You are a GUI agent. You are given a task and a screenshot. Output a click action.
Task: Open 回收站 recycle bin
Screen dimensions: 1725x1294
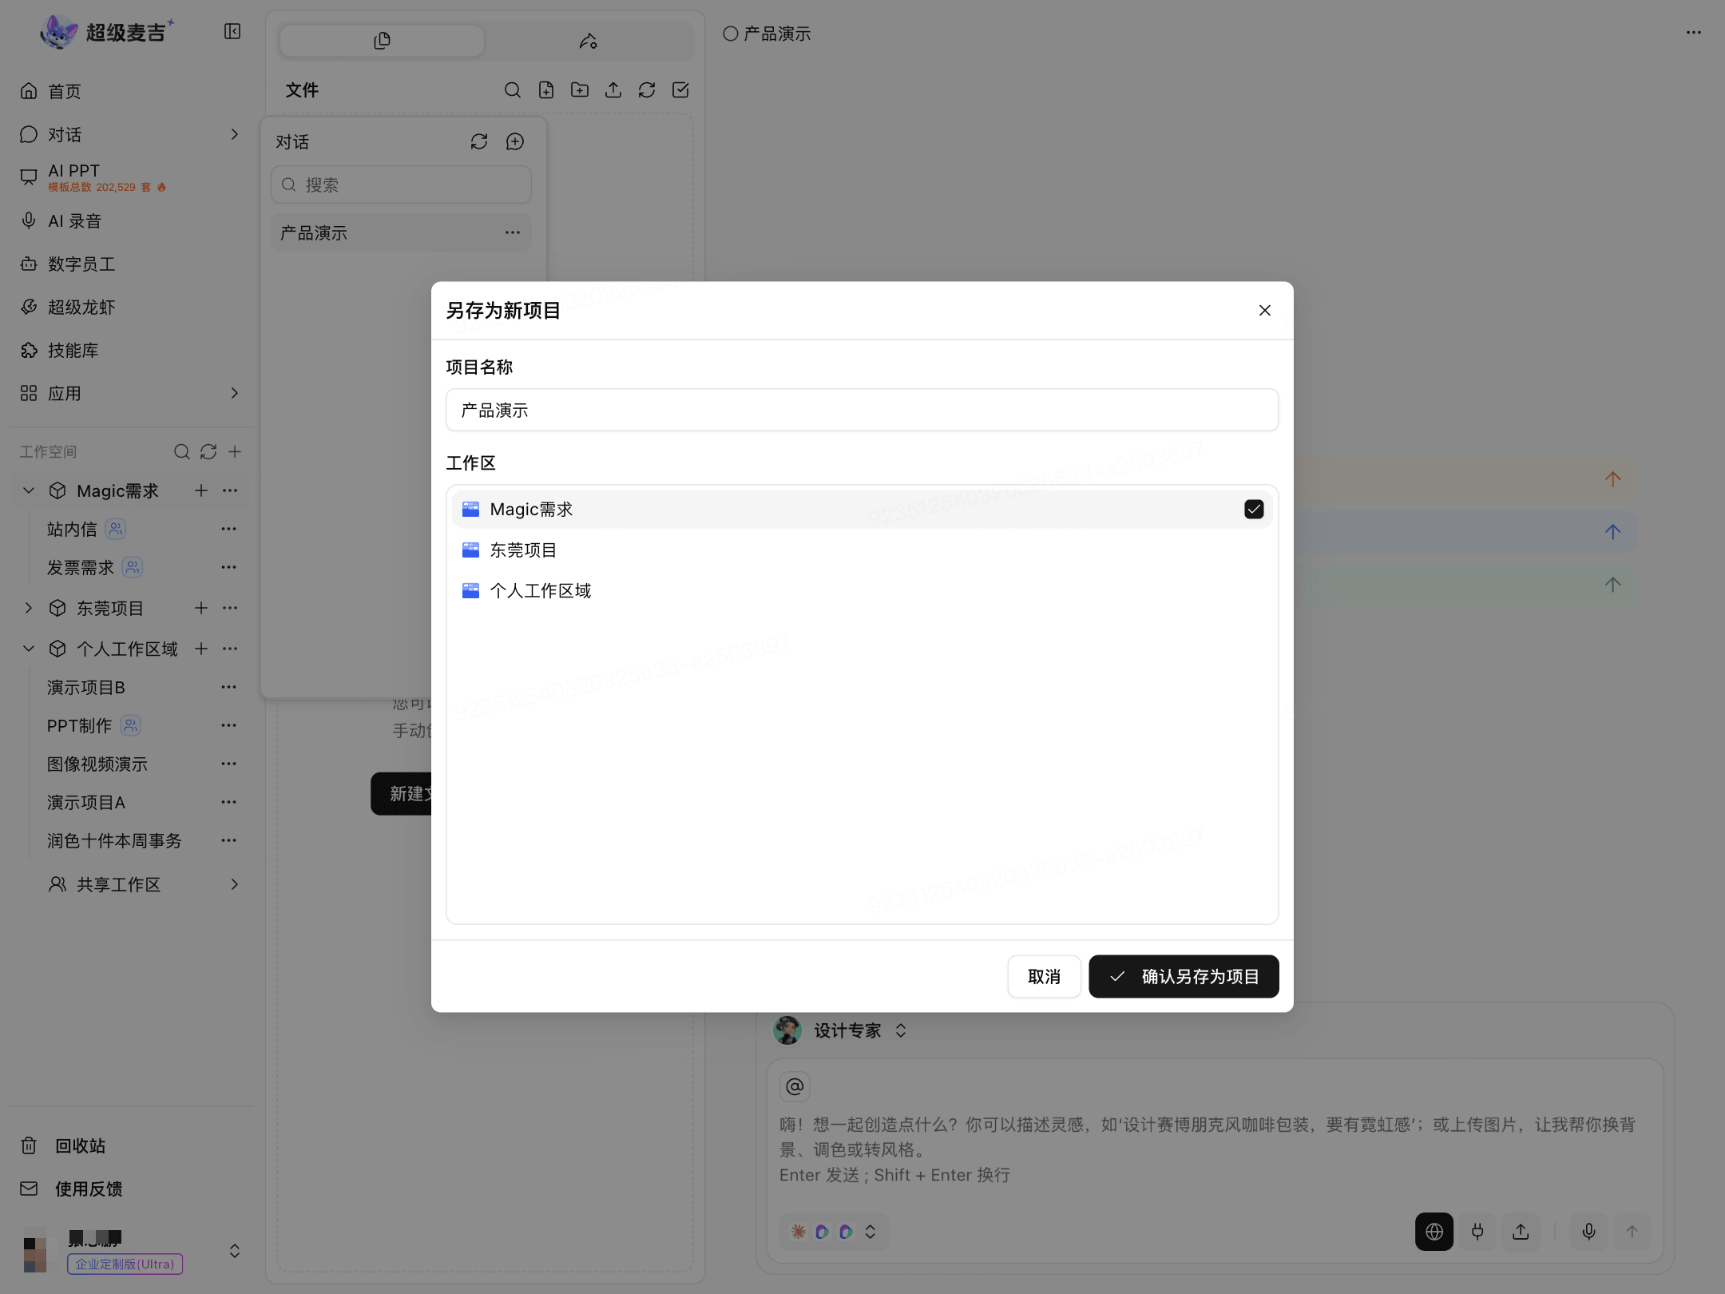pyautogui.click(x=80, y=1146)
